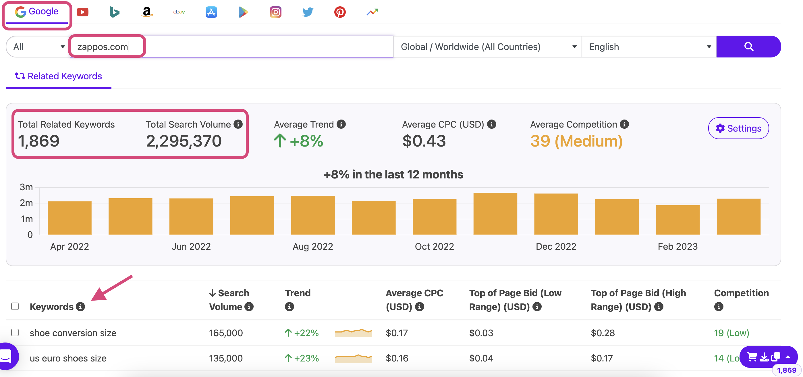Open the Related Keywords tab
This screenshot has height=377, width=803.
59,76
